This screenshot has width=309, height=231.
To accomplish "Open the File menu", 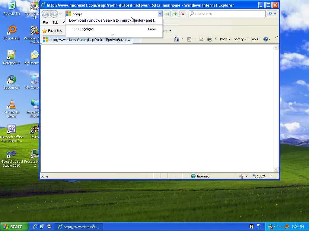I will pos(45,23).
